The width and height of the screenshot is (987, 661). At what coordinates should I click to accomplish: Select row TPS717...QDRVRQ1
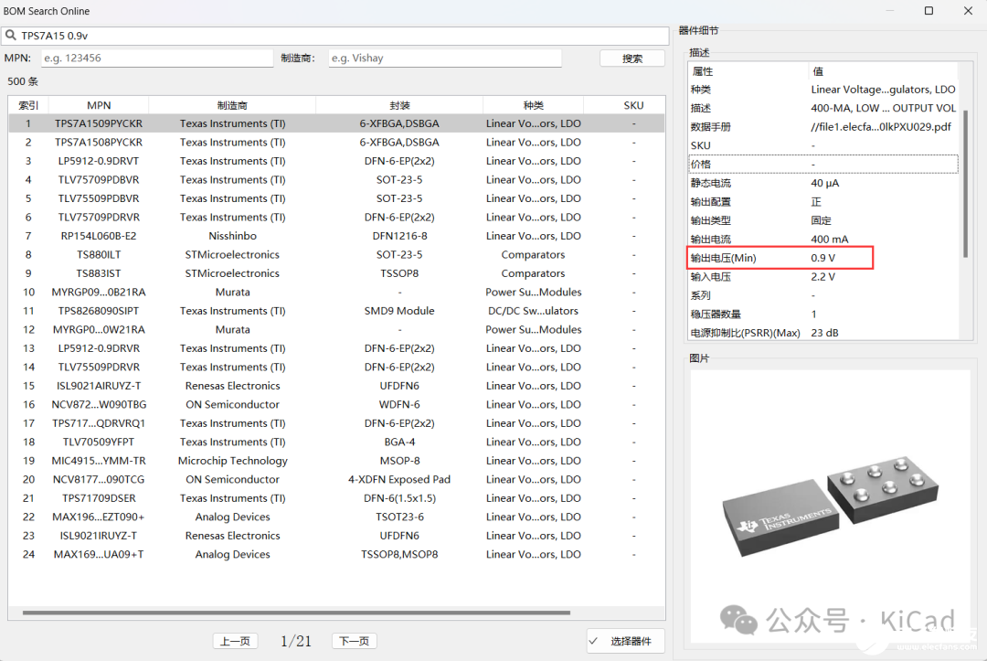(336, 423)
